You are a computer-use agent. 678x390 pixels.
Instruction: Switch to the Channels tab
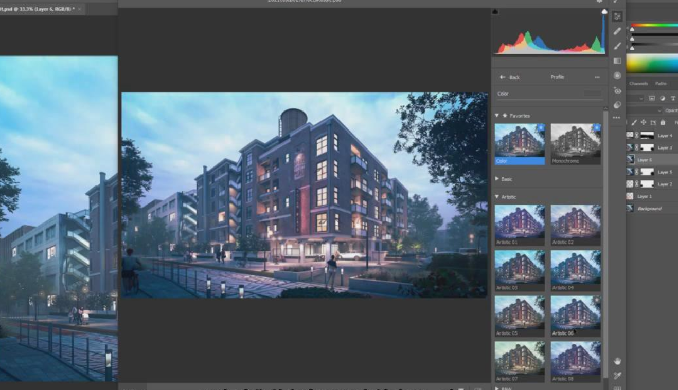638,83
